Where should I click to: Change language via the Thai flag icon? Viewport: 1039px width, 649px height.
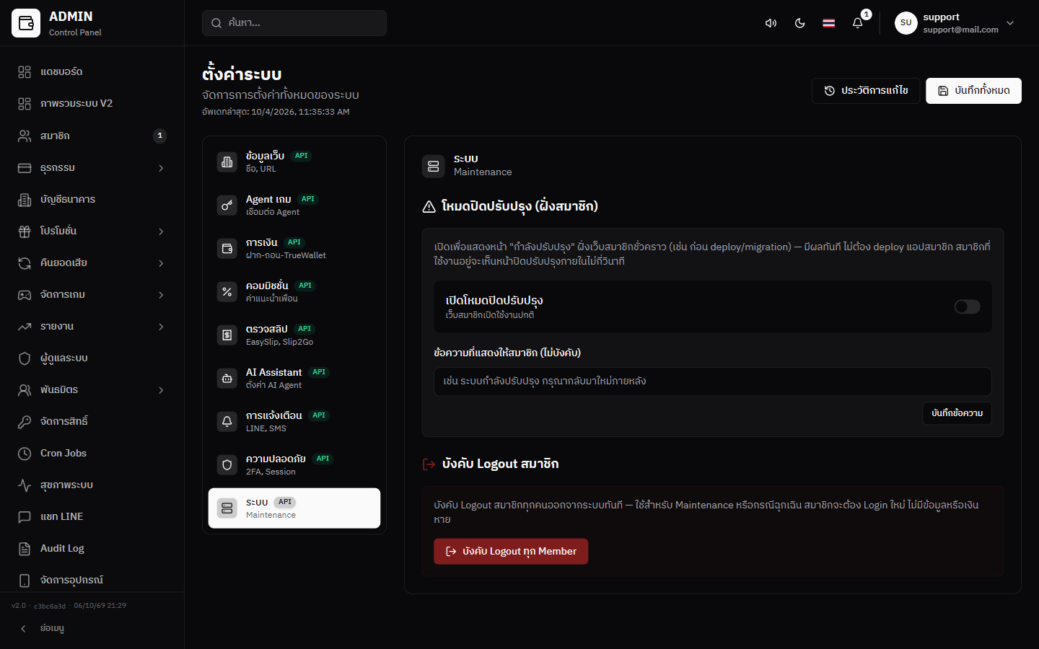point(828,23)
